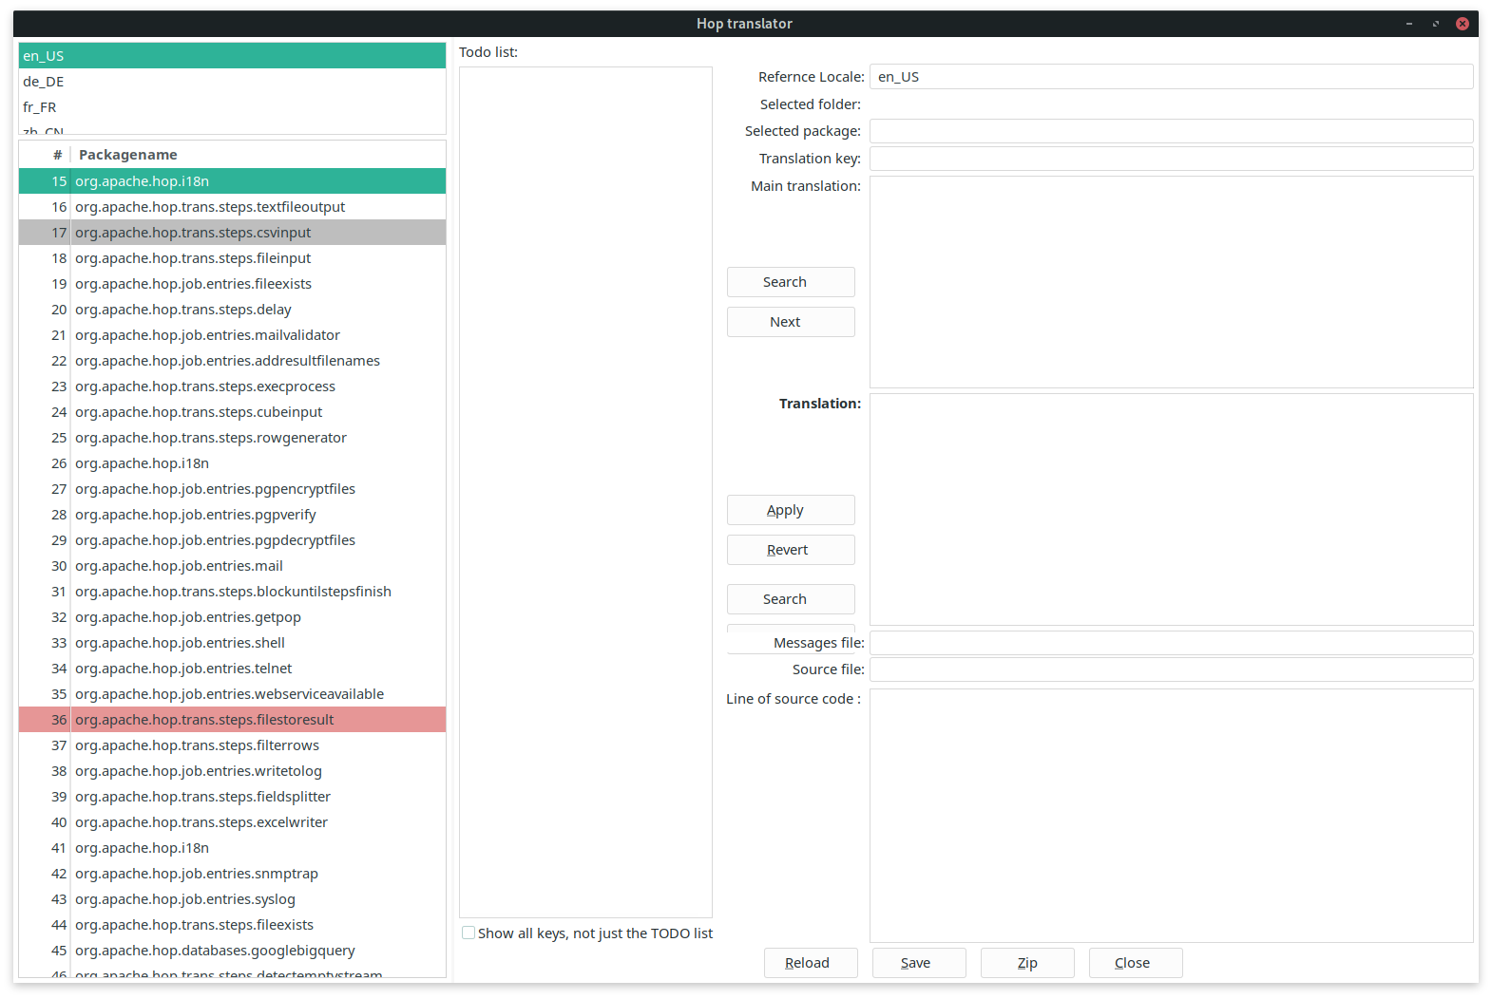The width and height of the screenshot is (1492, 999).
Task: Select fr_FR locale in list
Action: pyautogui.click(x=40, y=107)
